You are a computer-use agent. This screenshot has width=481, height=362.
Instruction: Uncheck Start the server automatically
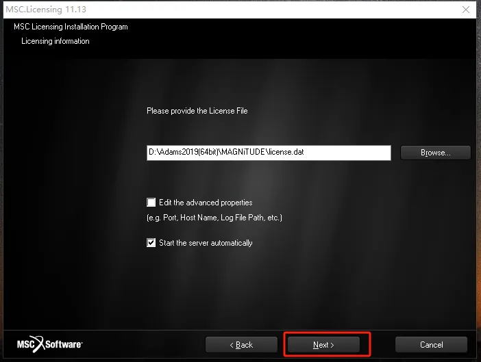(151, 243)
